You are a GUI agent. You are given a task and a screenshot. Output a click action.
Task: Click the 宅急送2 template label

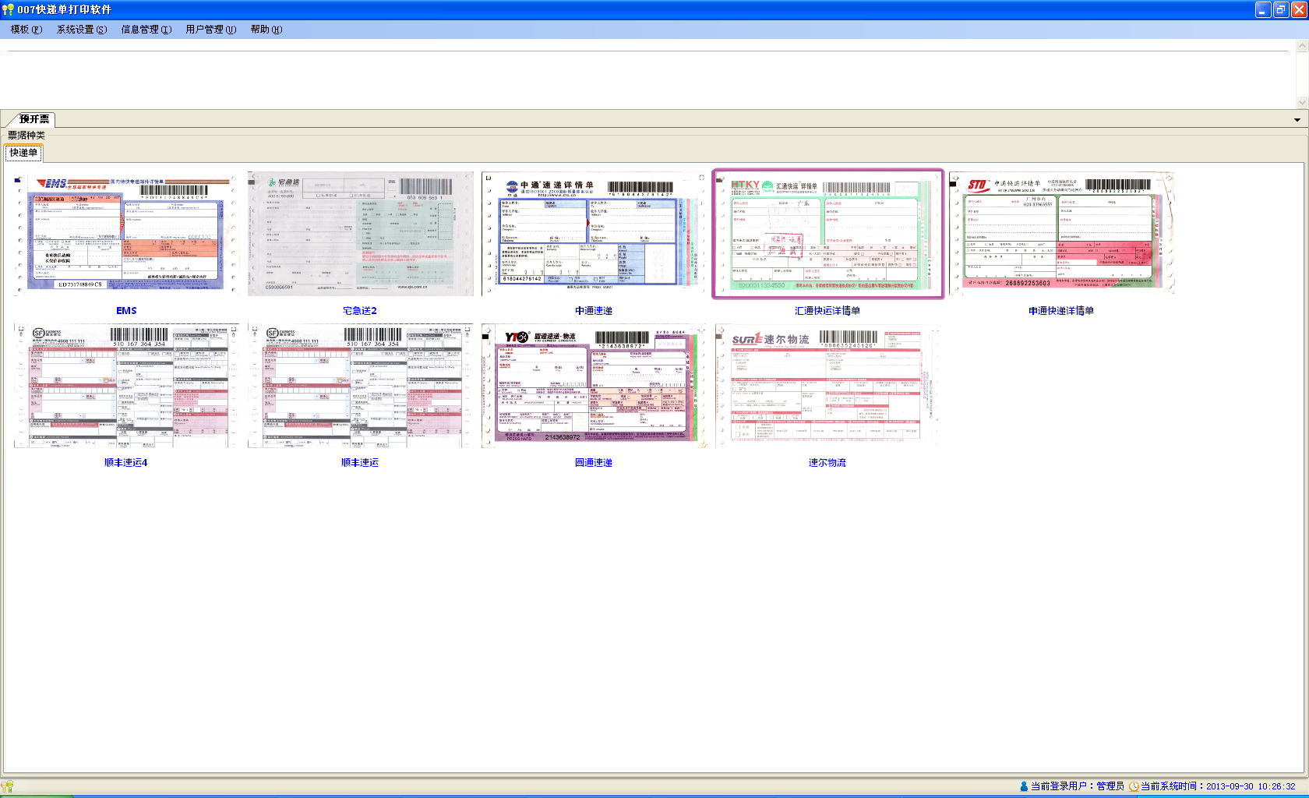(360, 311)
